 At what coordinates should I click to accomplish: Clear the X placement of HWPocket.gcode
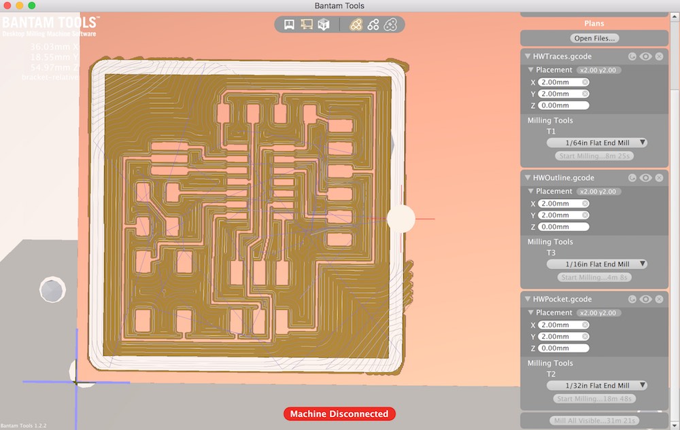tap(585, 324)
